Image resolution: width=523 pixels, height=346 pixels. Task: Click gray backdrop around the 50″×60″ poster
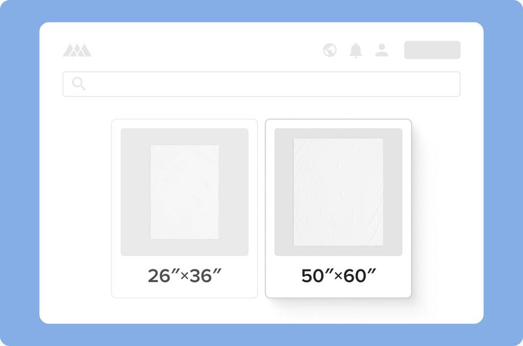283,191
